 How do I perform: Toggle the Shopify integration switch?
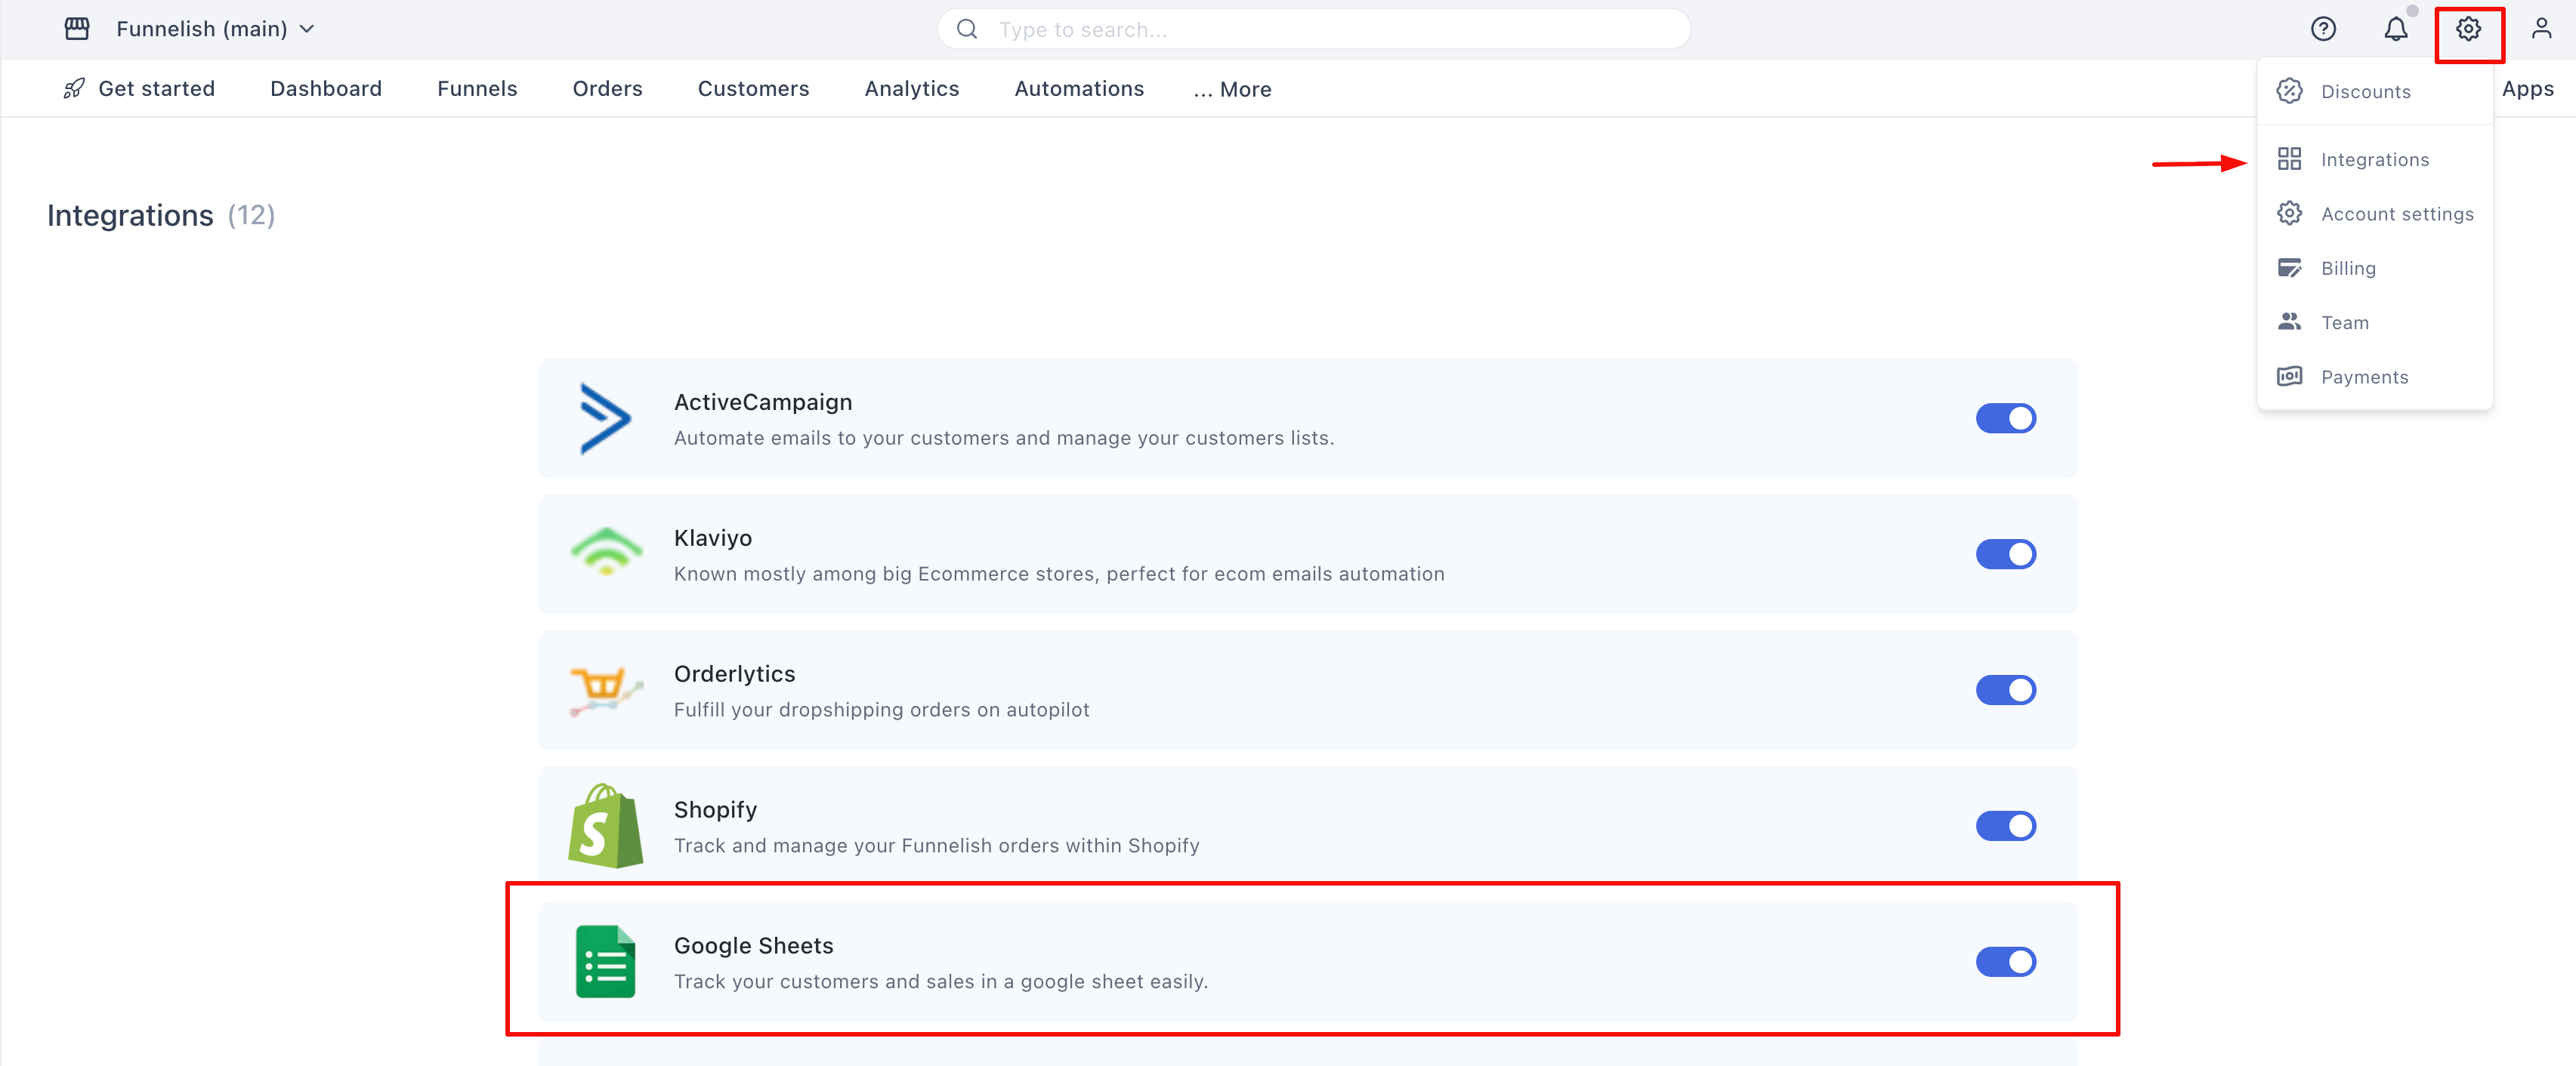(x=2005, y=825)
